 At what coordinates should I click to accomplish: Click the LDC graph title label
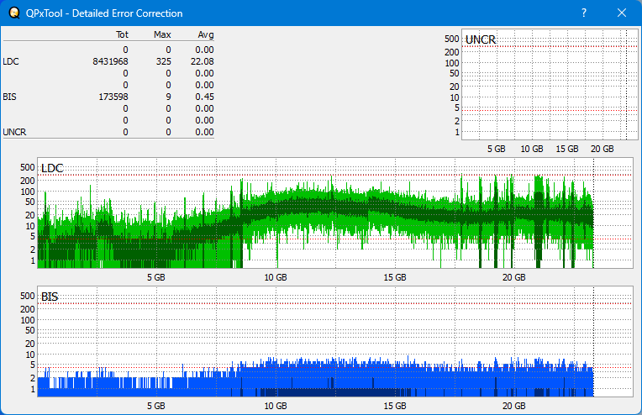(x=52, y=168)
